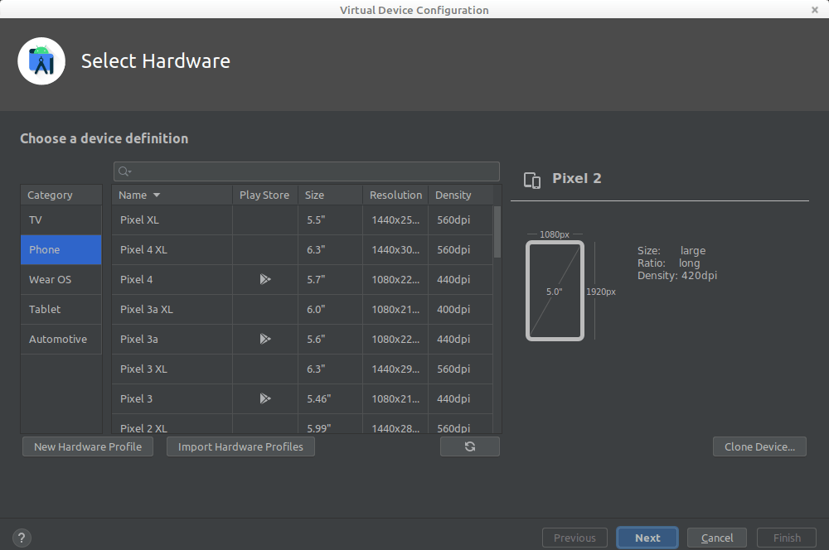Click the Finish button

coord(787,538)
